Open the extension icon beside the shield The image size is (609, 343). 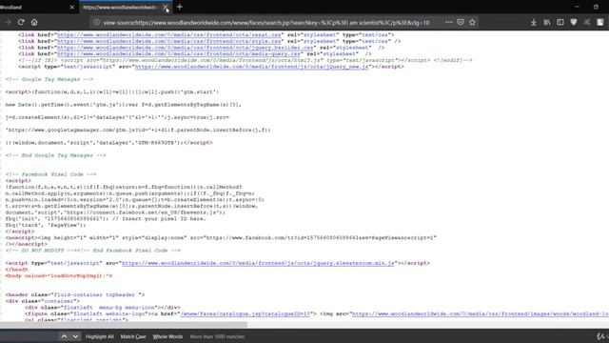[x=587, y=23]
